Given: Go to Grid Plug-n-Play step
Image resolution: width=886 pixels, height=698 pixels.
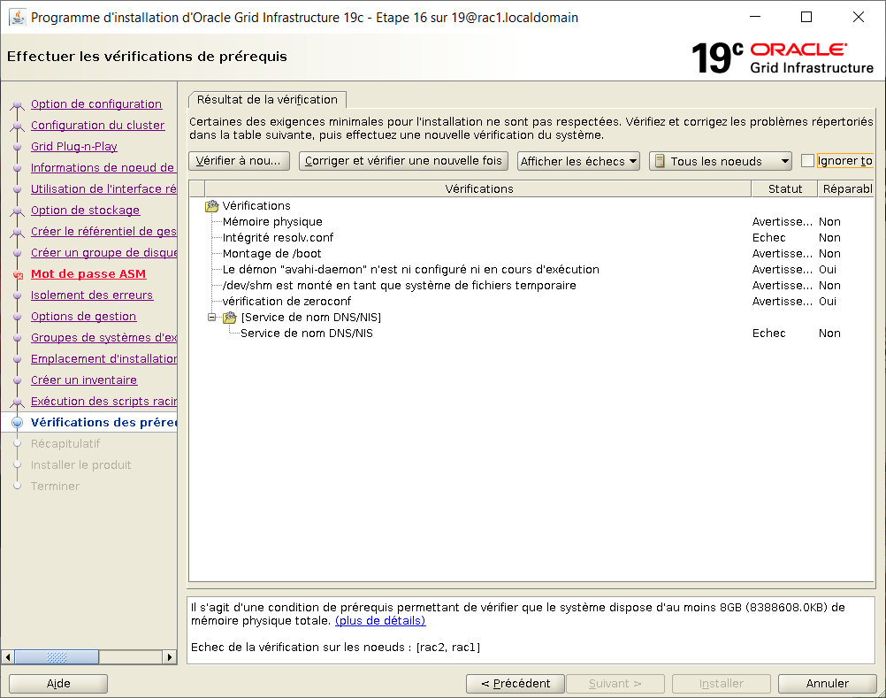Looking at the screenshot, I should pos(74,147).
